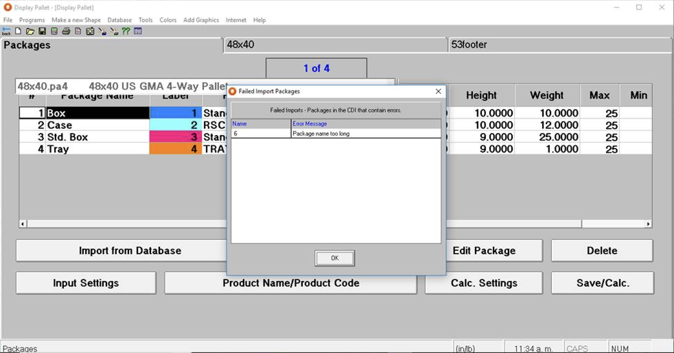Click the Save/Calc. button
Viewport: 674px width, 353px height.
[x=602, y=283]
